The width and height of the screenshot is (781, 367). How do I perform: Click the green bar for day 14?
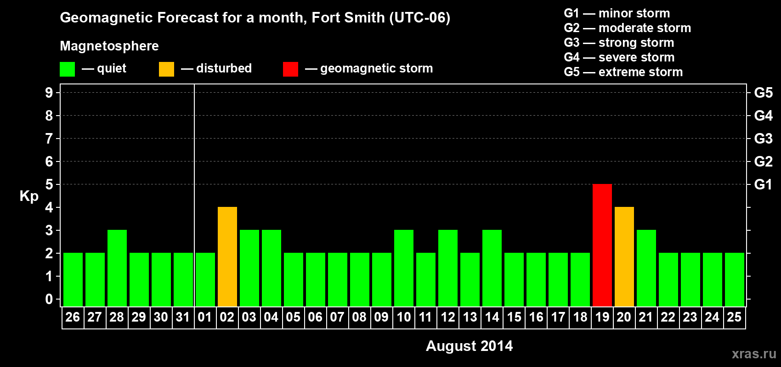(x=492, y=268)
